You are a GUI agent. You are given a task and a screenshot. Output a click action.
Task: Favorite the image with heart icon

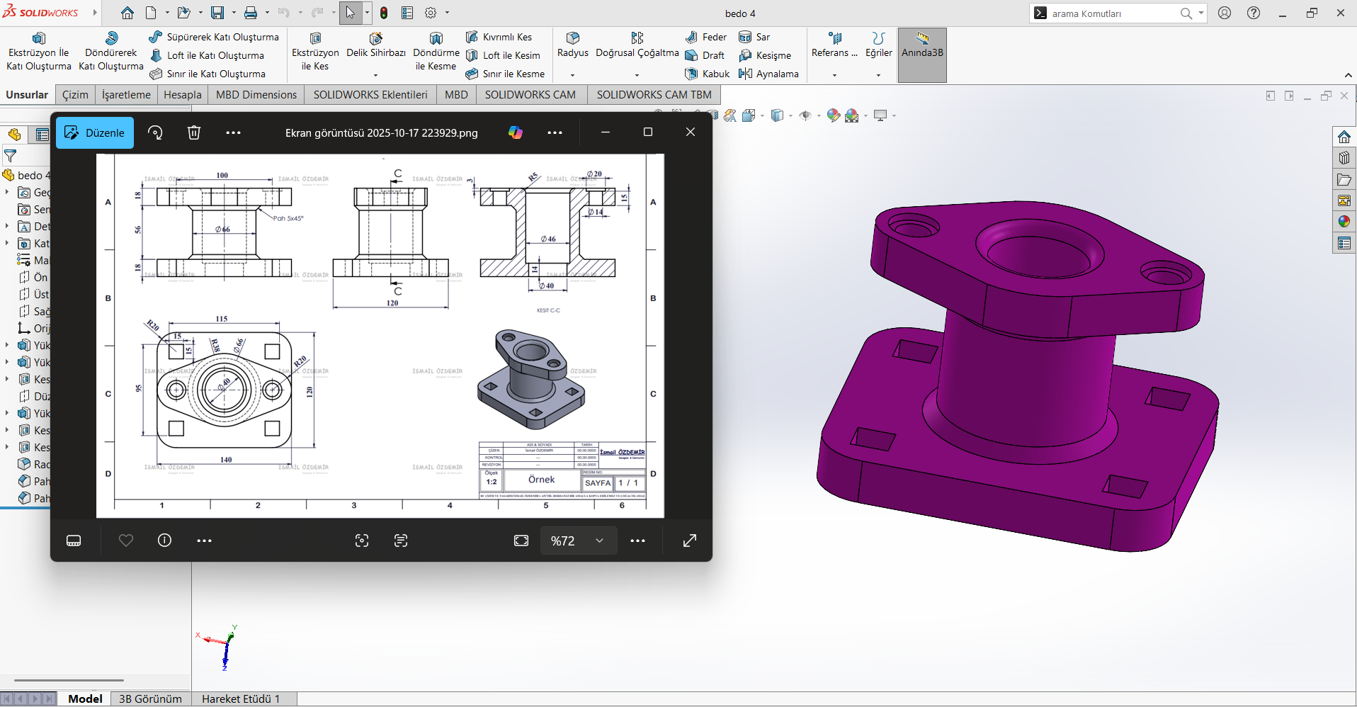pos(126,541)
